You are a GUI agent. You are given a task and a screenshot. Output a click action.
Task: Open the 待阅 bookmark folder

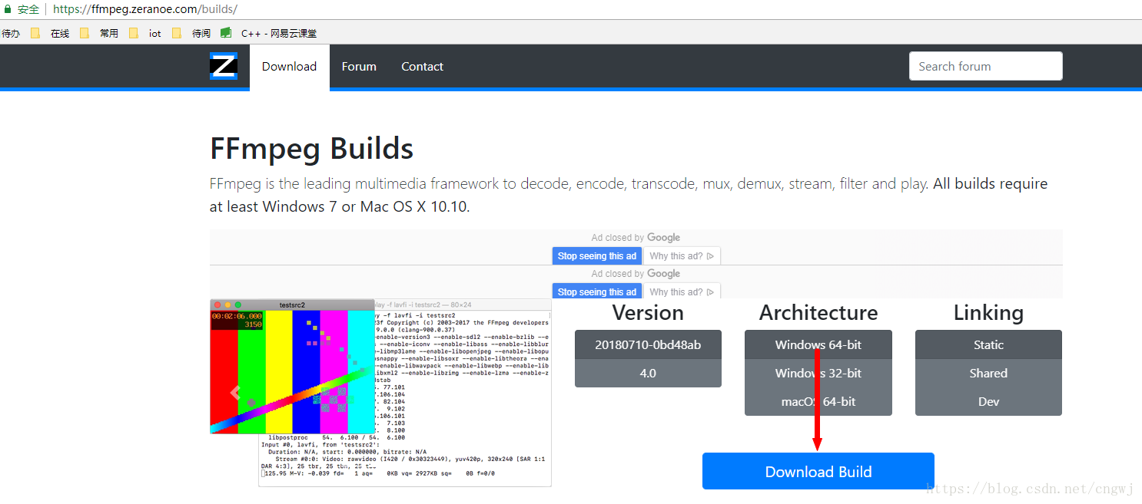192,33
